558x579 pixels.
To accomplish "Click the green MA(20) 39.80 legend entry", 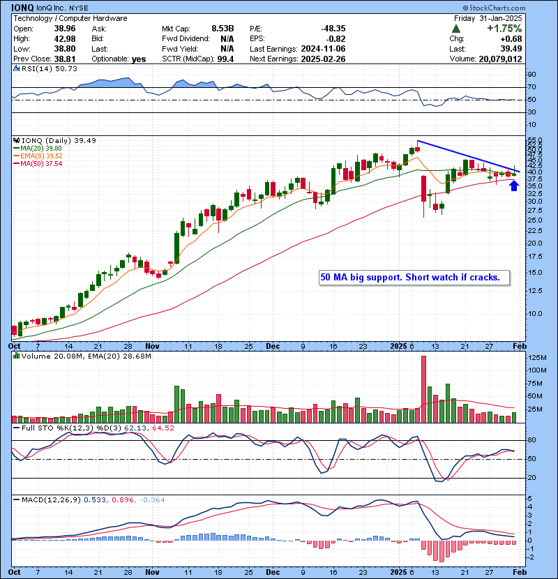I will click(x=38, y=149).
